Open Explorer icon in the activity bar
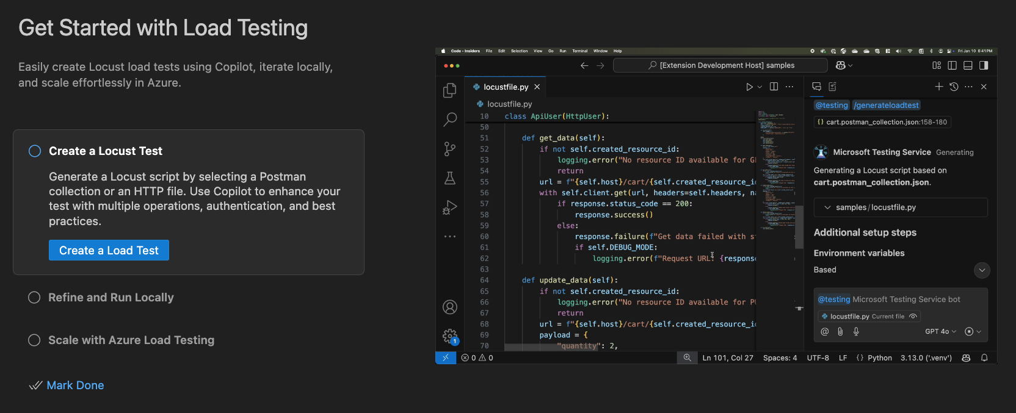This screenshot has height=413, width=1016. coord(450,90)
